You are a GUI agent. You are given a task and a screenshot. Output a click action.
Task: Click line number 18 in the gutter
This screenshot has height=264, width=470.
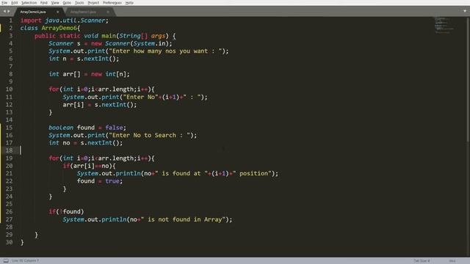coord(9,150)
